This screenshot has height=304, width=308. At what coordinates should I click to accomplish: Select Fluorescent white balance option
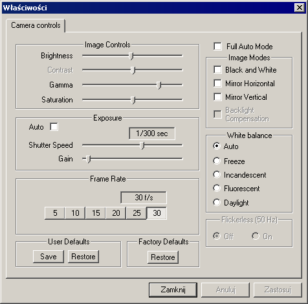(x=217, y=188)
